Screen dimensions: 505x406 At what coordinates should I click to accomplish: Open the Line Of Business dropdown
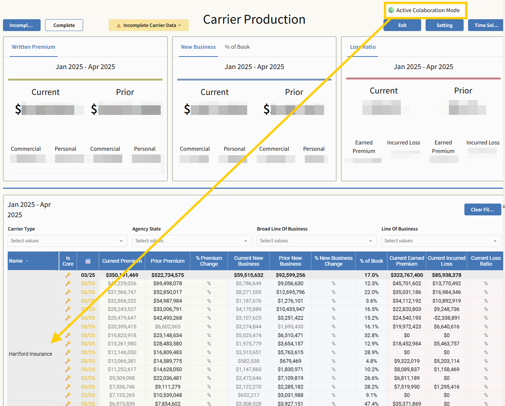click(x=441, y=241)
